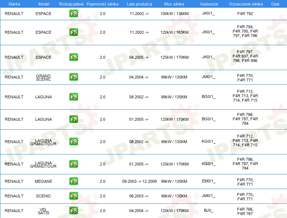Select engine codes F4R 794, F4R 795 cell
Screen dimensions: 287x218
click(x=245, y=31)
